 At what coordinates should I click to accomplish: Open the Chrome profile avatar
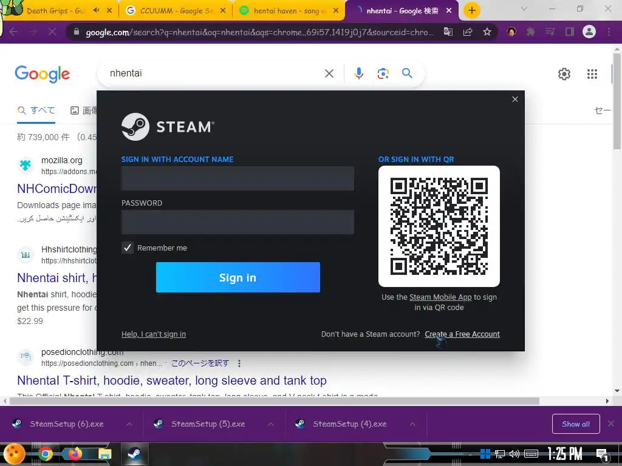[x=589, y=32]
